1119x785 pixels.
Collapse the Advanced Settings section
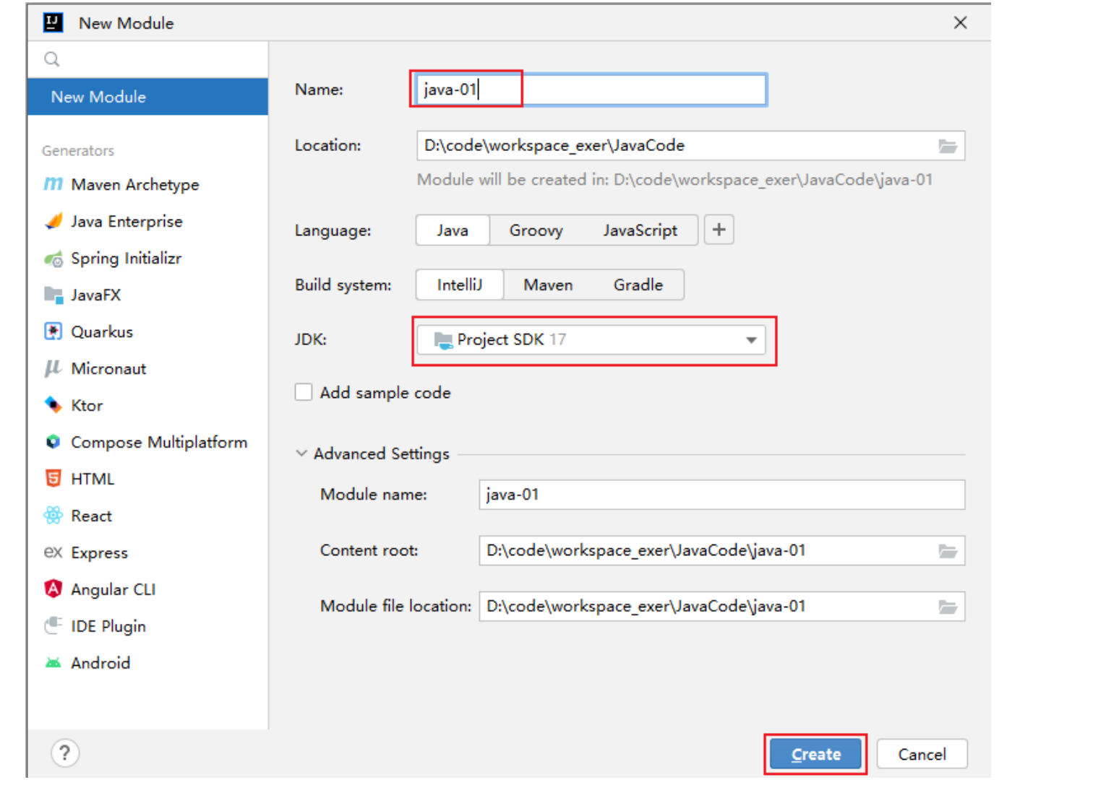pyautogui.click(x=301, y=454)
